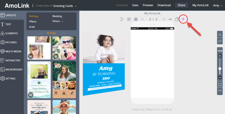Choose the HAPPYBIRTHDAY best wishes layout

[x=39, y=107]
